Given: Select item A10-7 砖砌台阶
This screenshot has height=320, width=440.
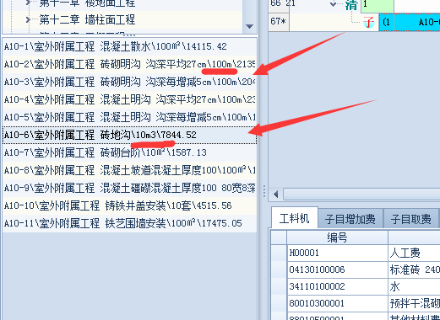Looking at the screenshot, I should [x=129, y=152].
